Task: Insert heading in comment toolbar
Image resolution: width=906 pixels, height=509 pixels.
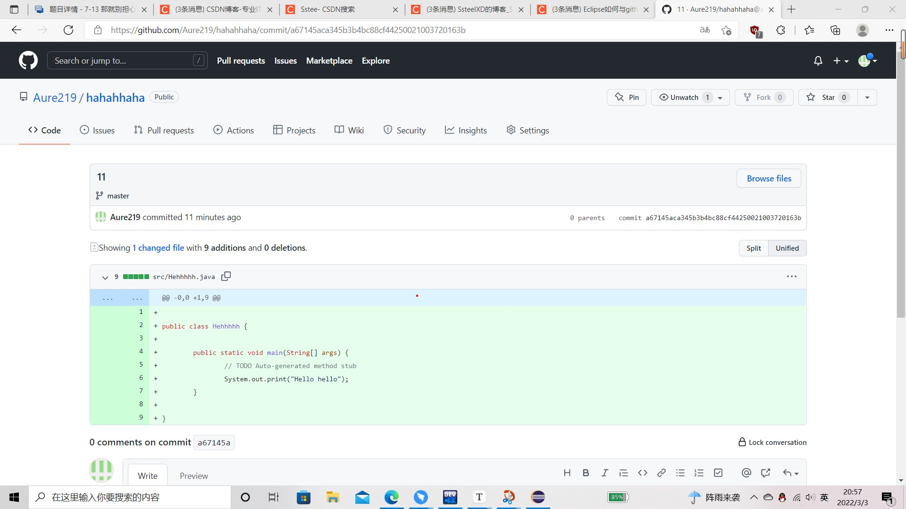Action: (x=567, y=473)
